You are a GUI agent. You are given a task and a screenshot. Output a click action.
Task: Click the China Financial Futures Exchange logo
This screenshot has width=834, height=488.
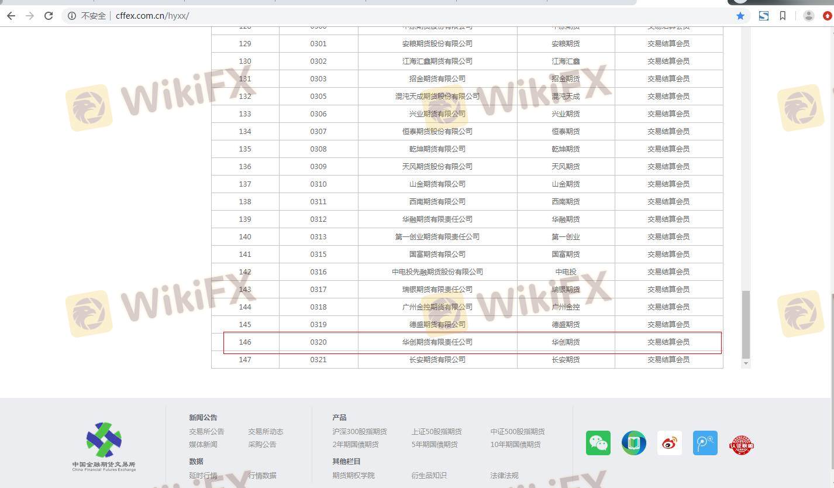104,446
